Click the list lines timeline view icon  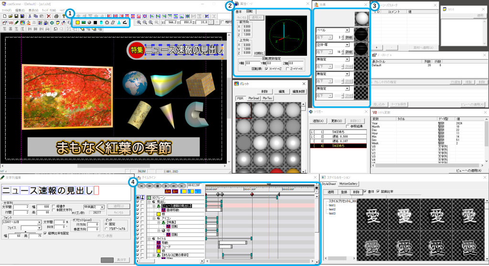198,191
